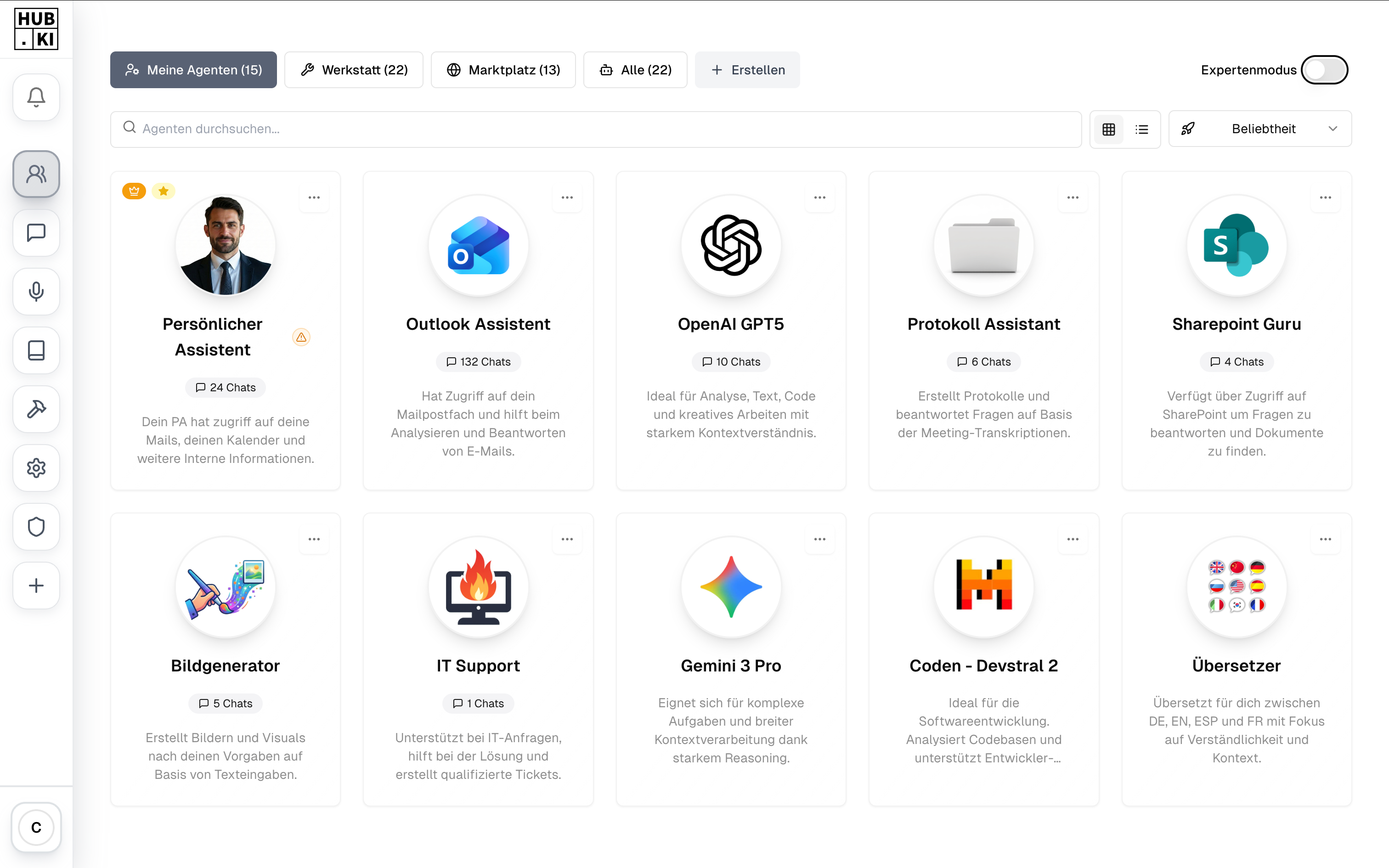Open the Gemini 3 Pro agent card
The height and width of the screenshot is (868, 1389).
coord(731,660)
